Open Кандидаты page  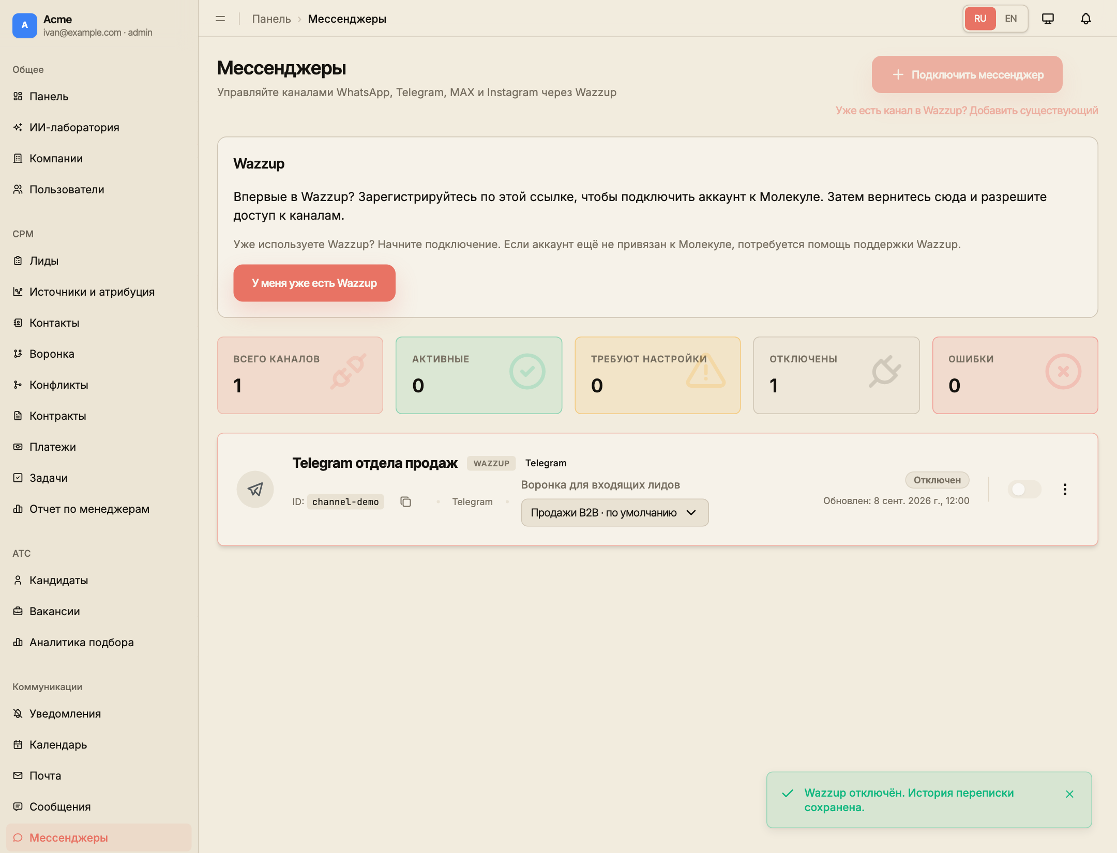coord(99,580)
